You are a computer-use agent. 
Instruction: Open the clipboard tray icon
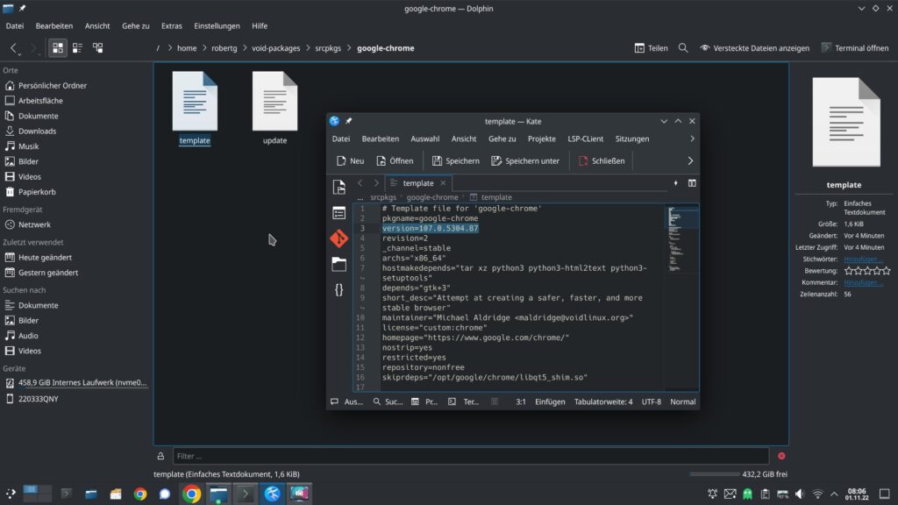765,494
